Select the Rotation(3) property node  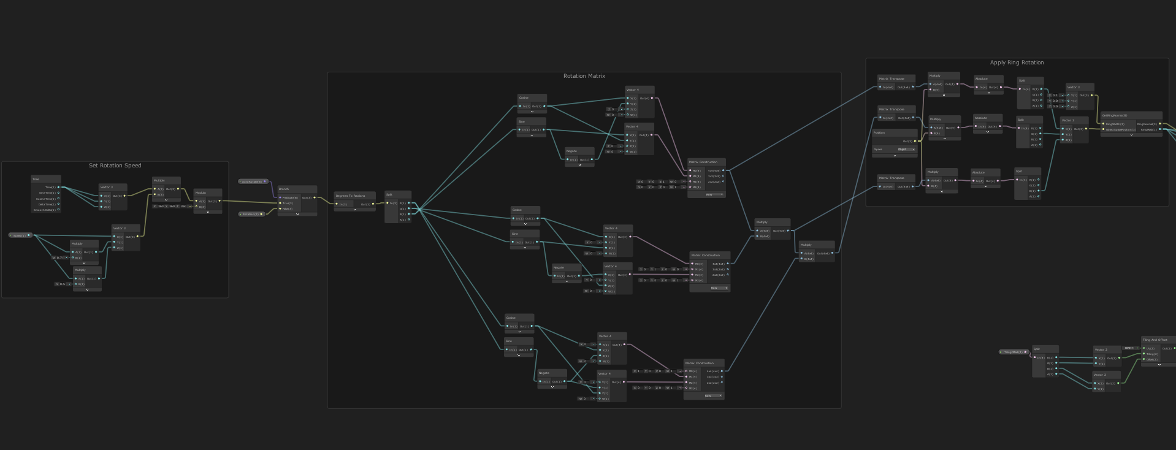(x=251, y=214)
